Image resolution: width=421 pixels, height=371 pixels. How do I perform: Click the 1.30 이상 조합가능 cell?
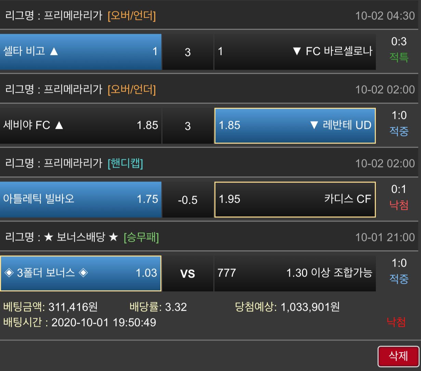tap(295, 273)
